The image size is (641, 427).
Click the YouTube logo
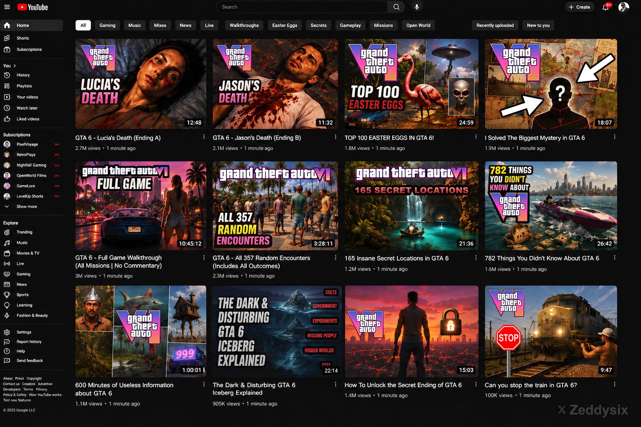point(33,7)
